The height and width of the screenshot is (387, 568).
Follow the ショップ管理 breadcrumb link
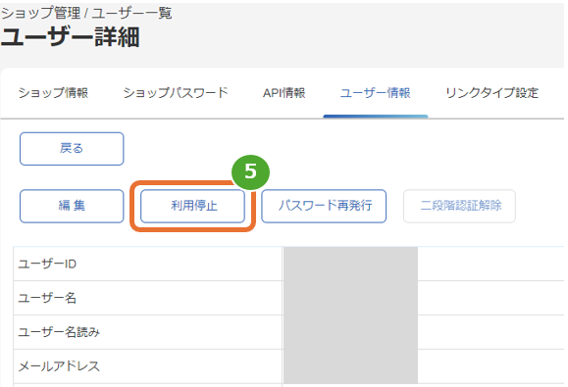pyautogui.click(x=40, y=13)
